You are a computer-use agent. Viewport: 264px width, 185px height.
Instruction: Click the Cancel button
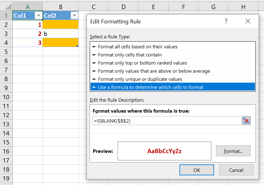[x=236, y=170]
